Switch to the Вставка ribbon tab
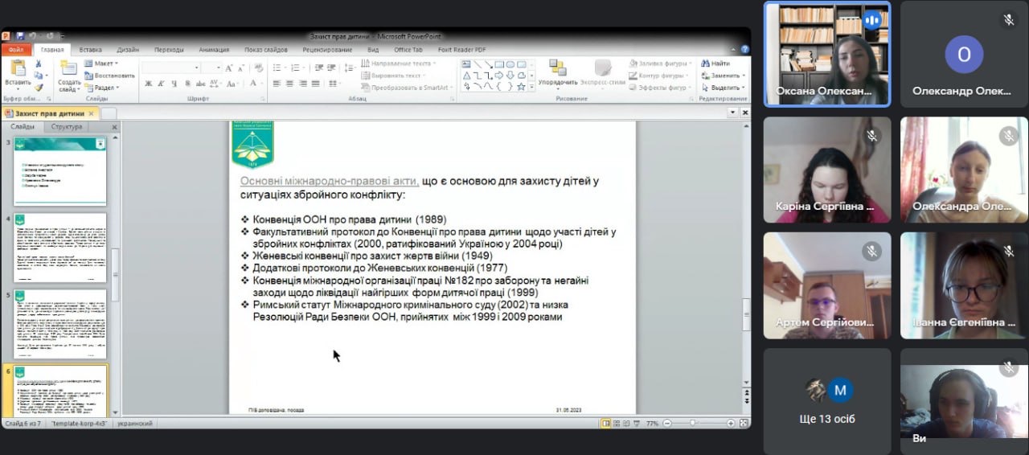Screen dimensions: 1029x455 (90, 50)
